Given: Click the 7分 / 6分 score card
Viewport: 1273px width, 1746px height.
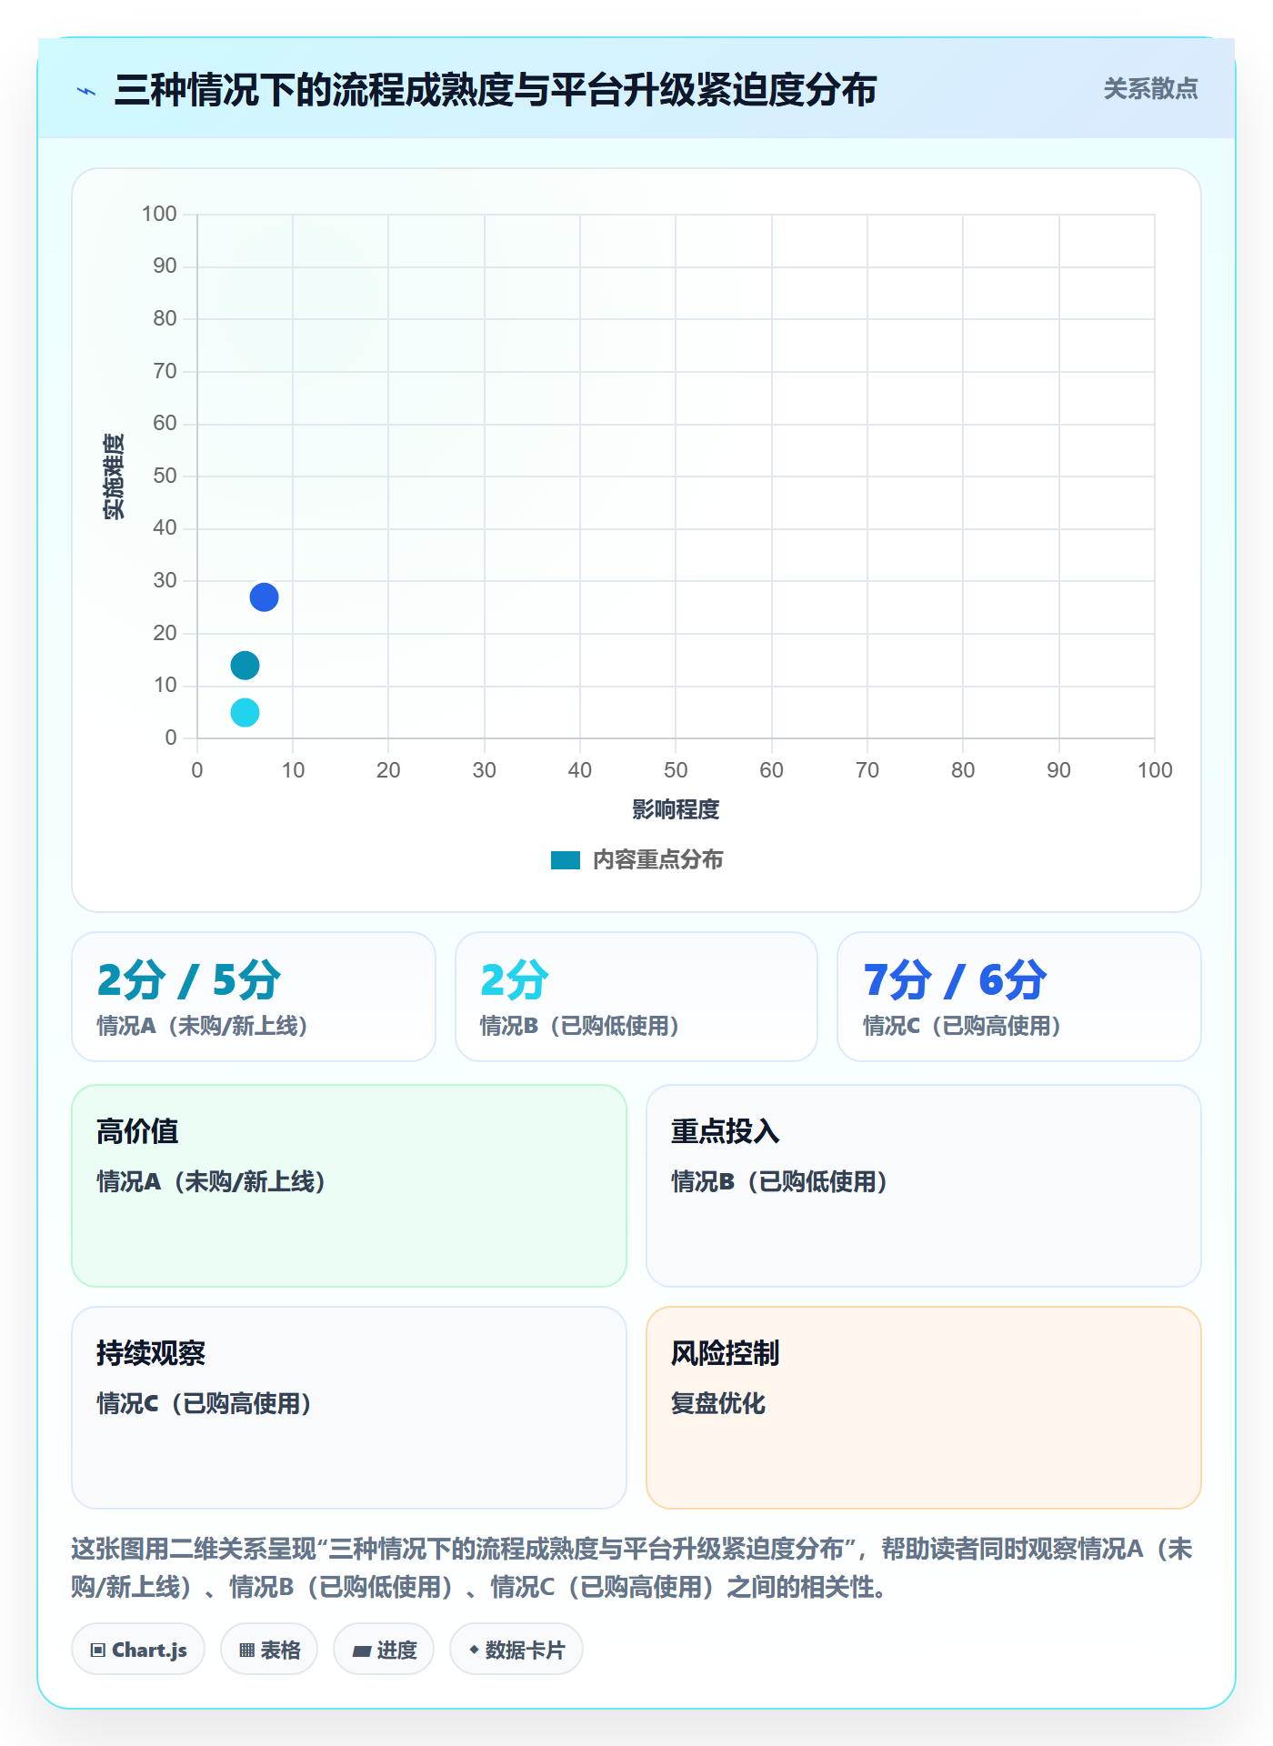Looking at the screenshot, I should [x=1019, y=997].
